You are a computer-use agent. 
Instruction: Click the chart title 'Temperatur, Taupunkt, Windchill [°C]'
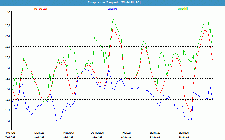click(x=114, y=3)
